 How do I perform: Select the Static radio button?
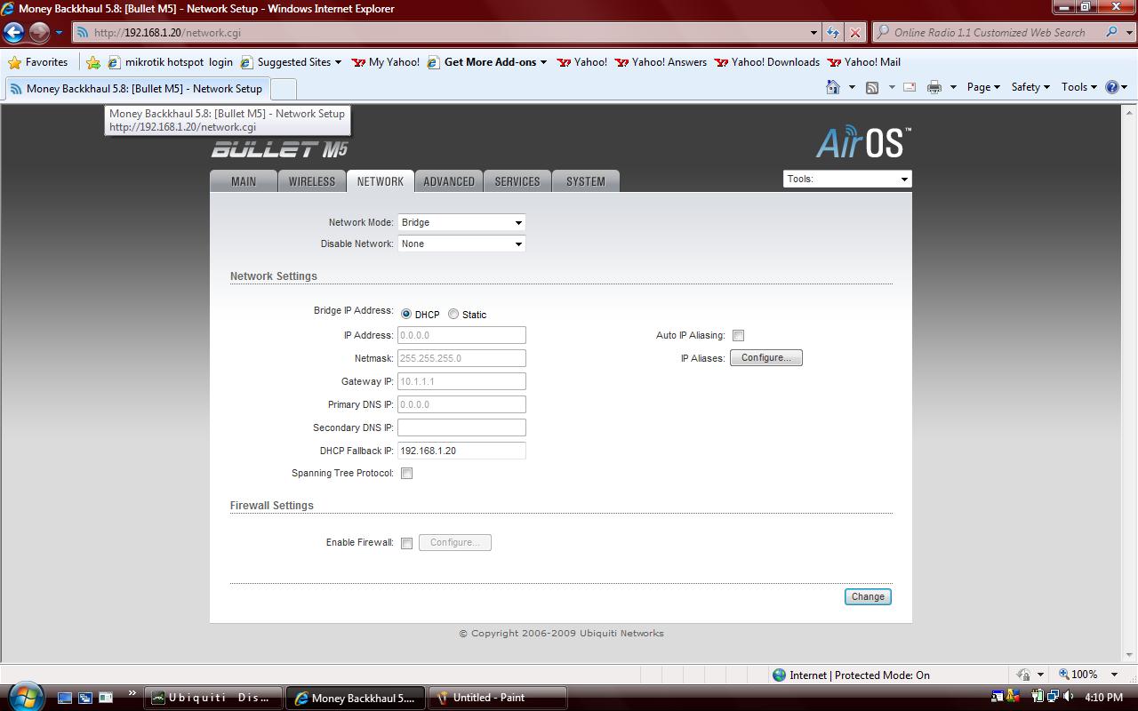[x=453, y=314]
